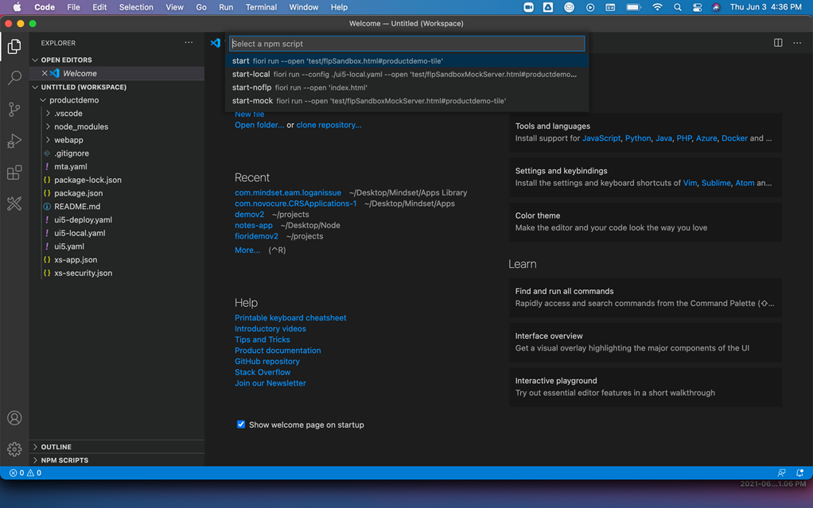Viewport: 813px width, 508px height.
Task: Open xs-security.json in the explorer
Action: (x=83, y=273)
